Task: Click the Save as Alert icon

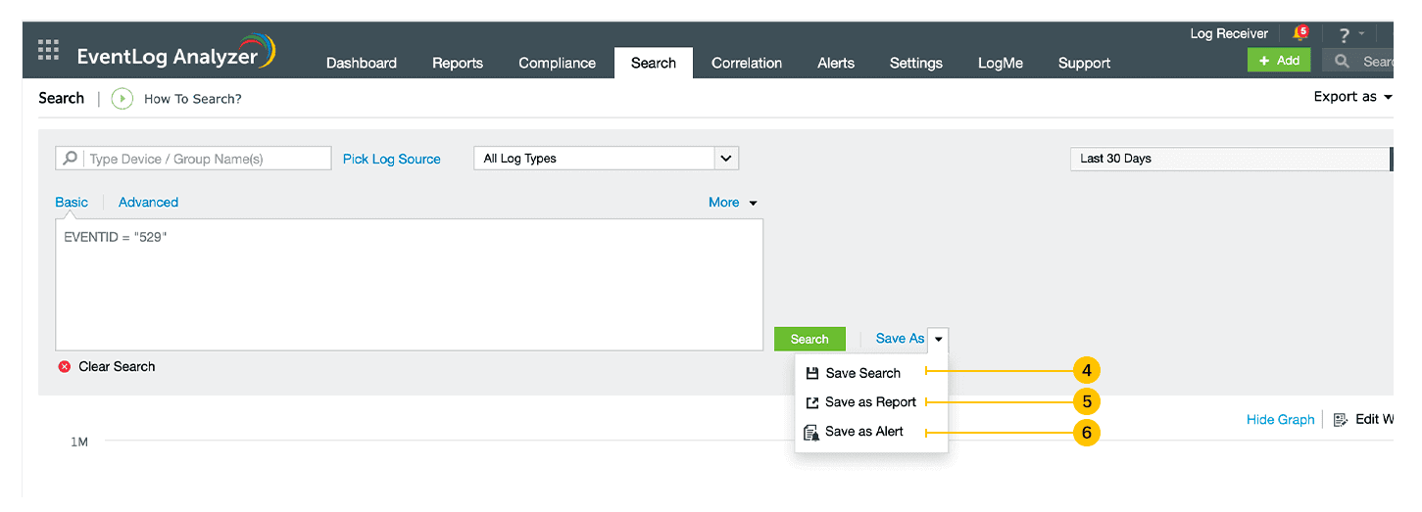Action: coord(811,432)
